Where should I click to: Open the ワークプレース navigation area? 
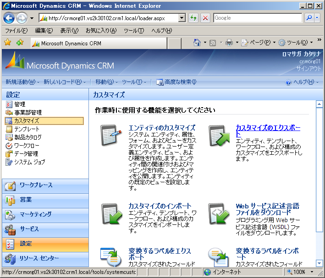45,186
